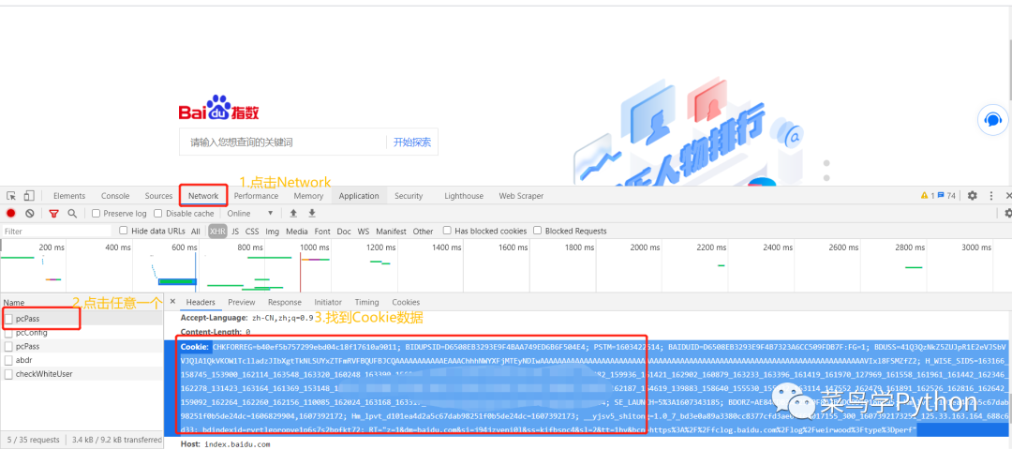Select the inspect element picker icon

click(11, 196)
